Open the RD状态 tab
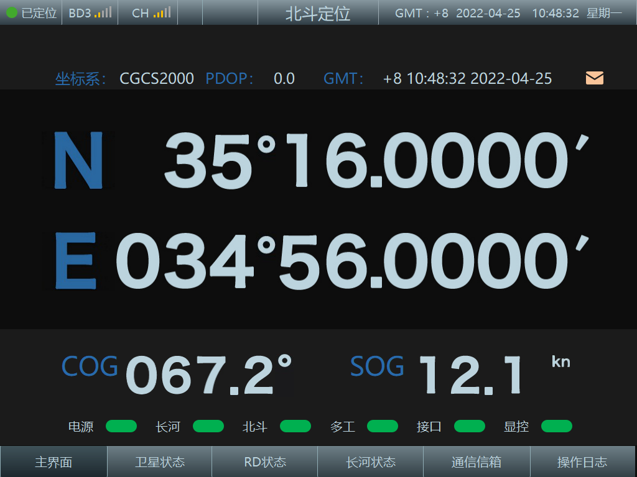This screenshot has width=637, height=477. (265, 461)
